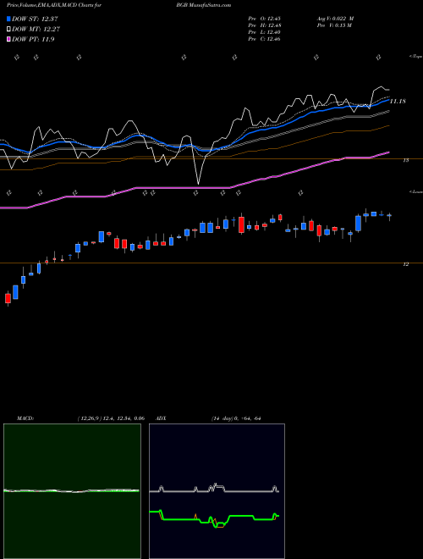The width and height of the screenshot is (423, 559).
Task: Click the 'Pre O: 12.45' open value
Action: [264, 19]
